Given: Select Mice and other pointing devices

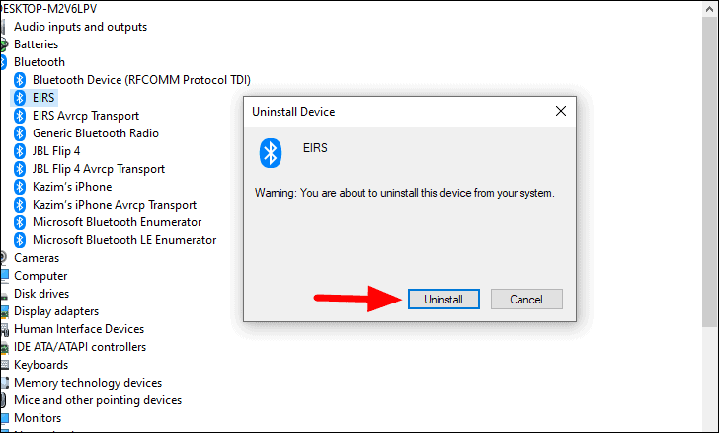Looking at the screenshot, I should coord(98,400).
